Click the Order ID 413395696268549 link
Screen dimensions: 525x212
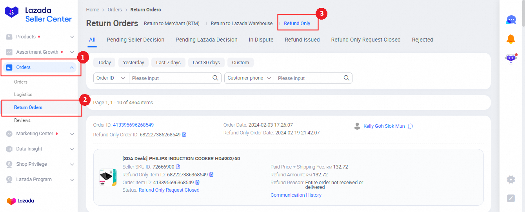point(133,125)
